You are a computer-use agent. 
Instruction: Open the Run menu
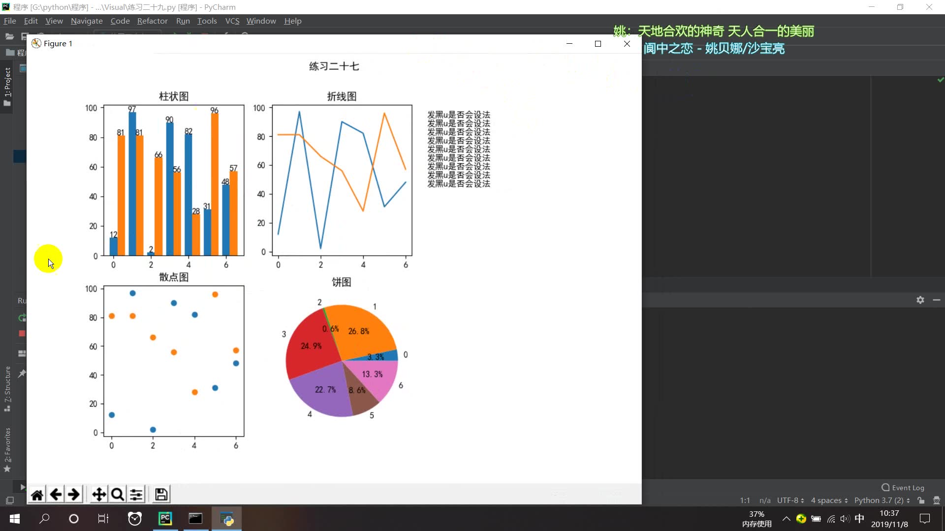[x=183, y=21]
